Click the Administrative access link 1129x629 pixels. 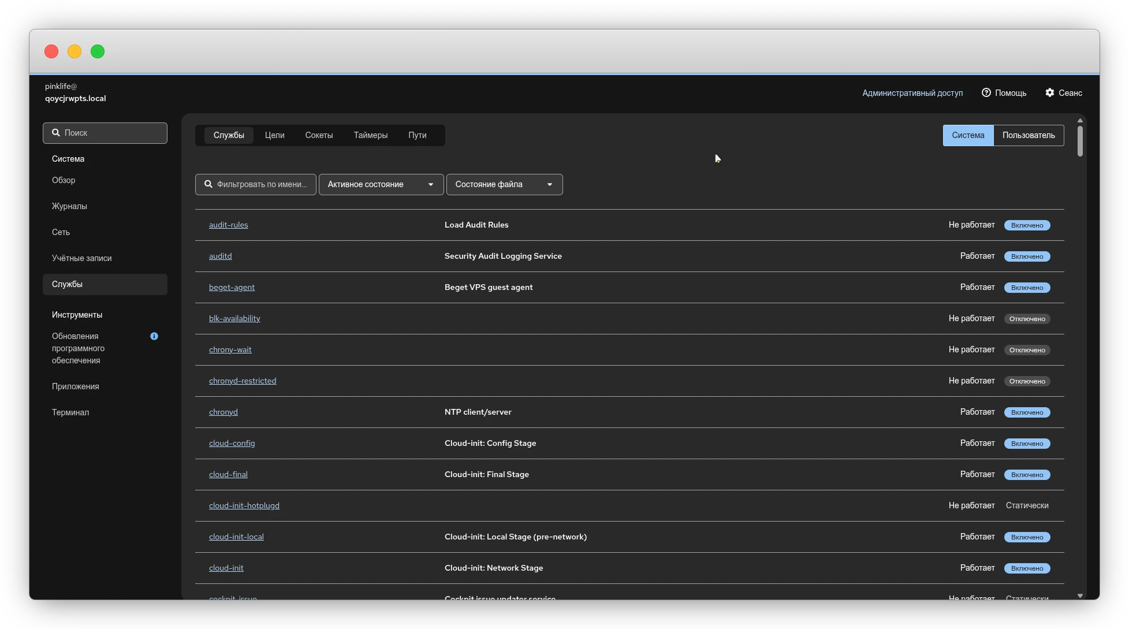click(912, 93)
